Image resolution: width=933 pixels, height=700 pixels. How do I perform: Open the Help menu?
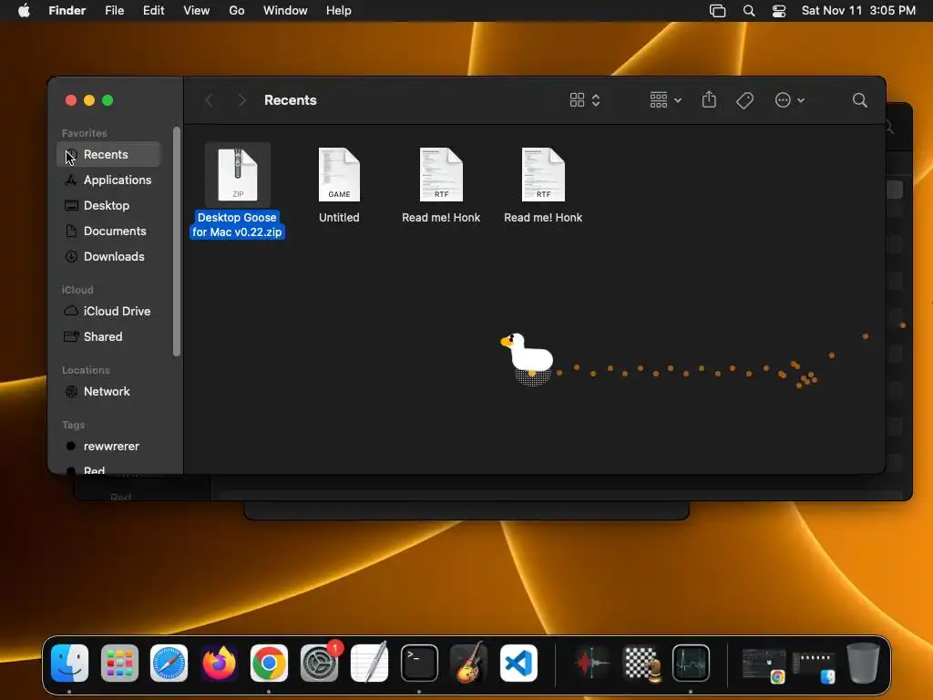(339, 11)
